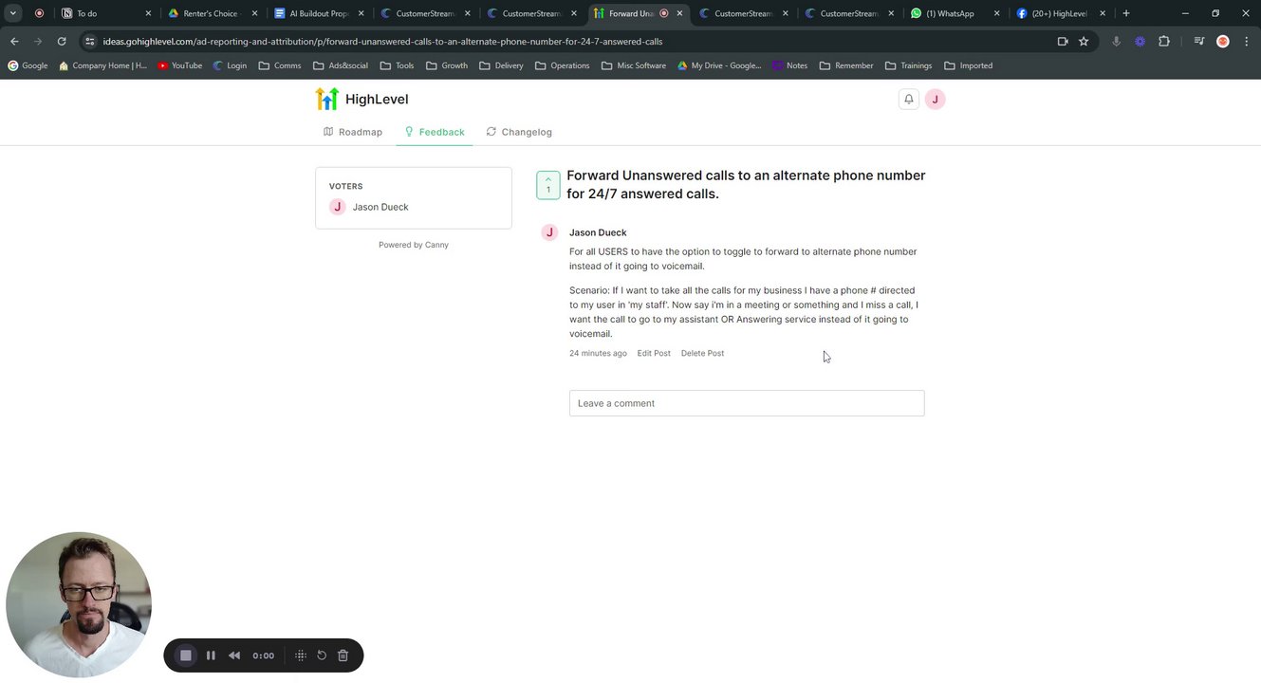1261x683 pixels.
Task: Open the Extensions puzzle icon
Action: coord(1164,42)
